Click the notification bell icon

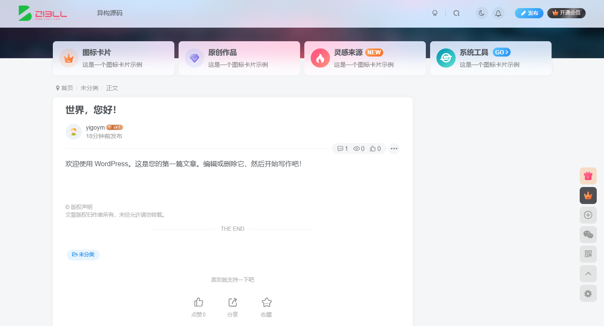pos(498,13)
